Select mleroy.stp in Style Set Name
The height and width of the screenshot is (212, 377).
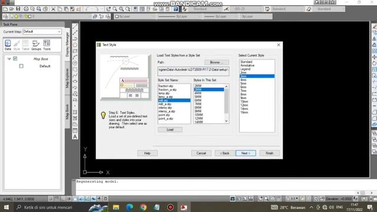(x=165, y=108)
